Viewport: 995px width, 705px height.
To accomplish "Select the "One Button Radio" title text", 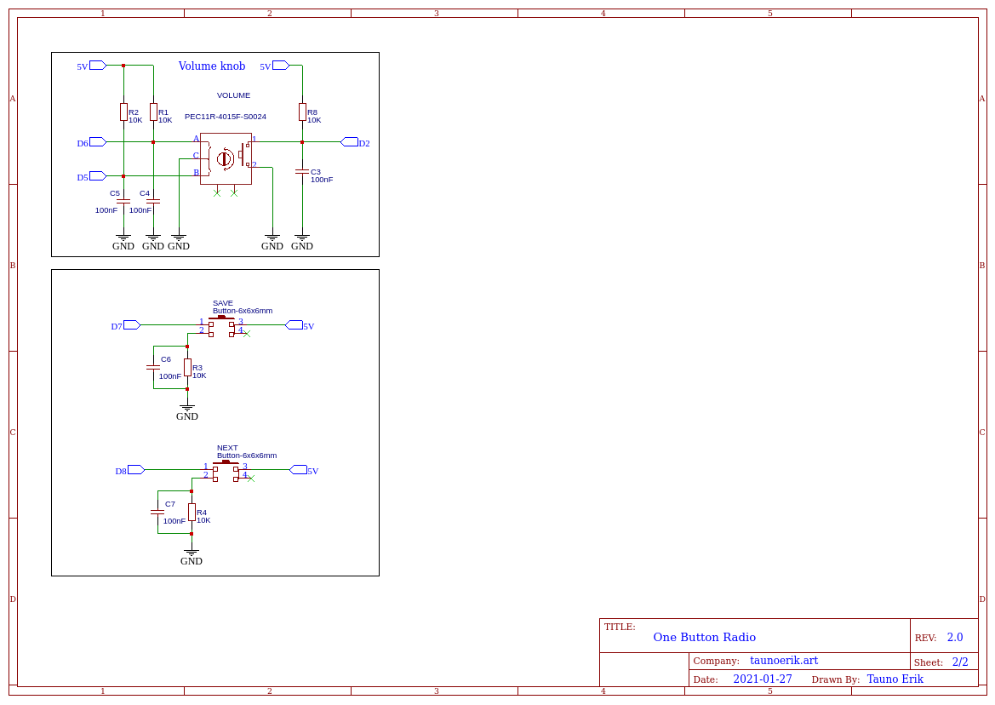I will point(704,638).
